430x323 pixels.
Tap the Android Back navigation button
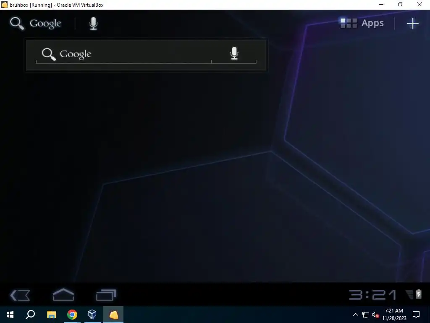point(20,295)
